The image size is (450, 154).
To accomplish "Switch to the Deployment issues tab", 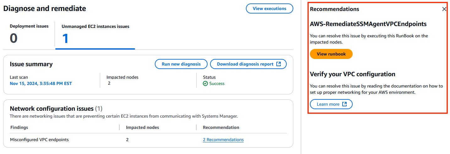I will point(29,35).
